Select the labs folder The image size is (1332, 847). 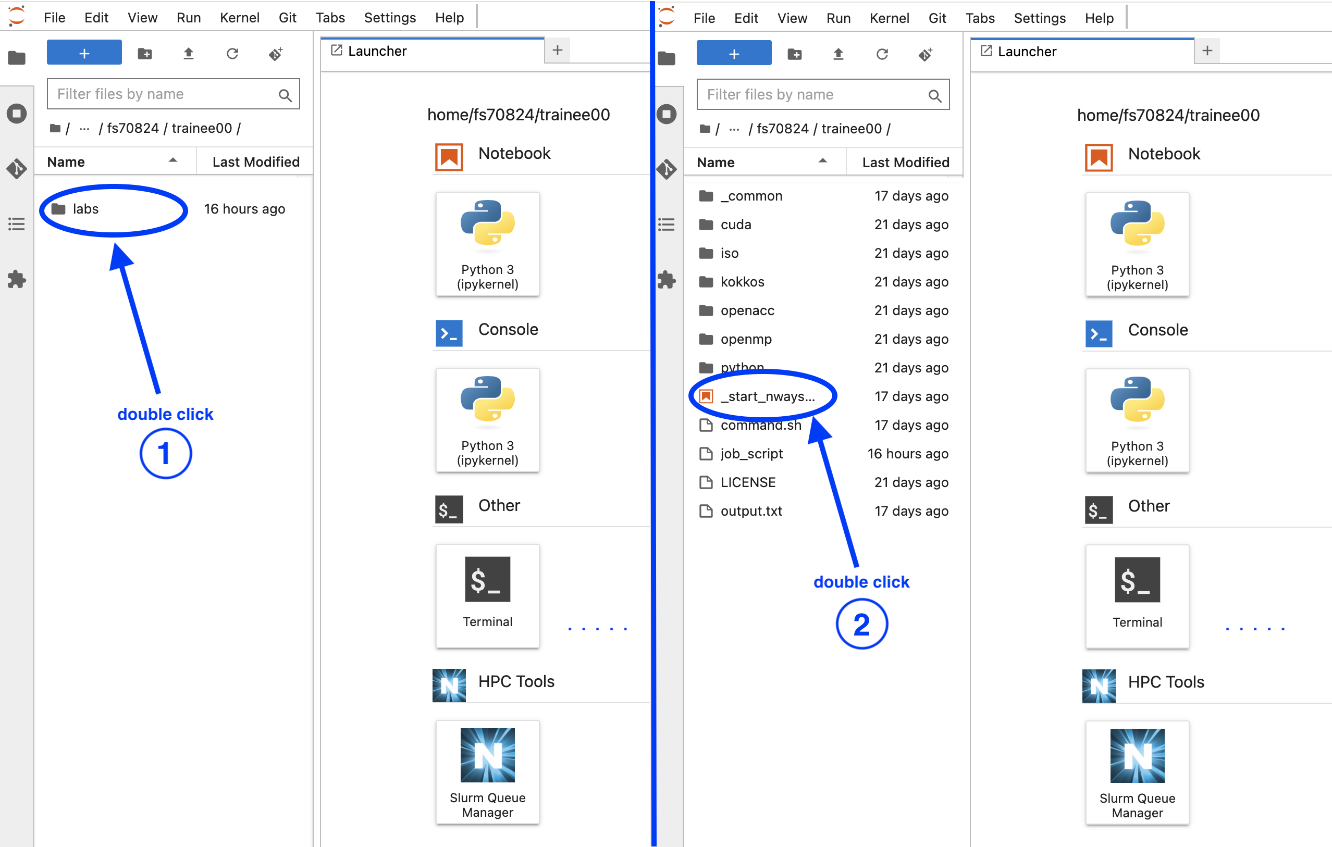coord(86,209)
